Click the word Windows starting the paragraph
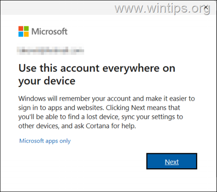 tap(32, 99)
